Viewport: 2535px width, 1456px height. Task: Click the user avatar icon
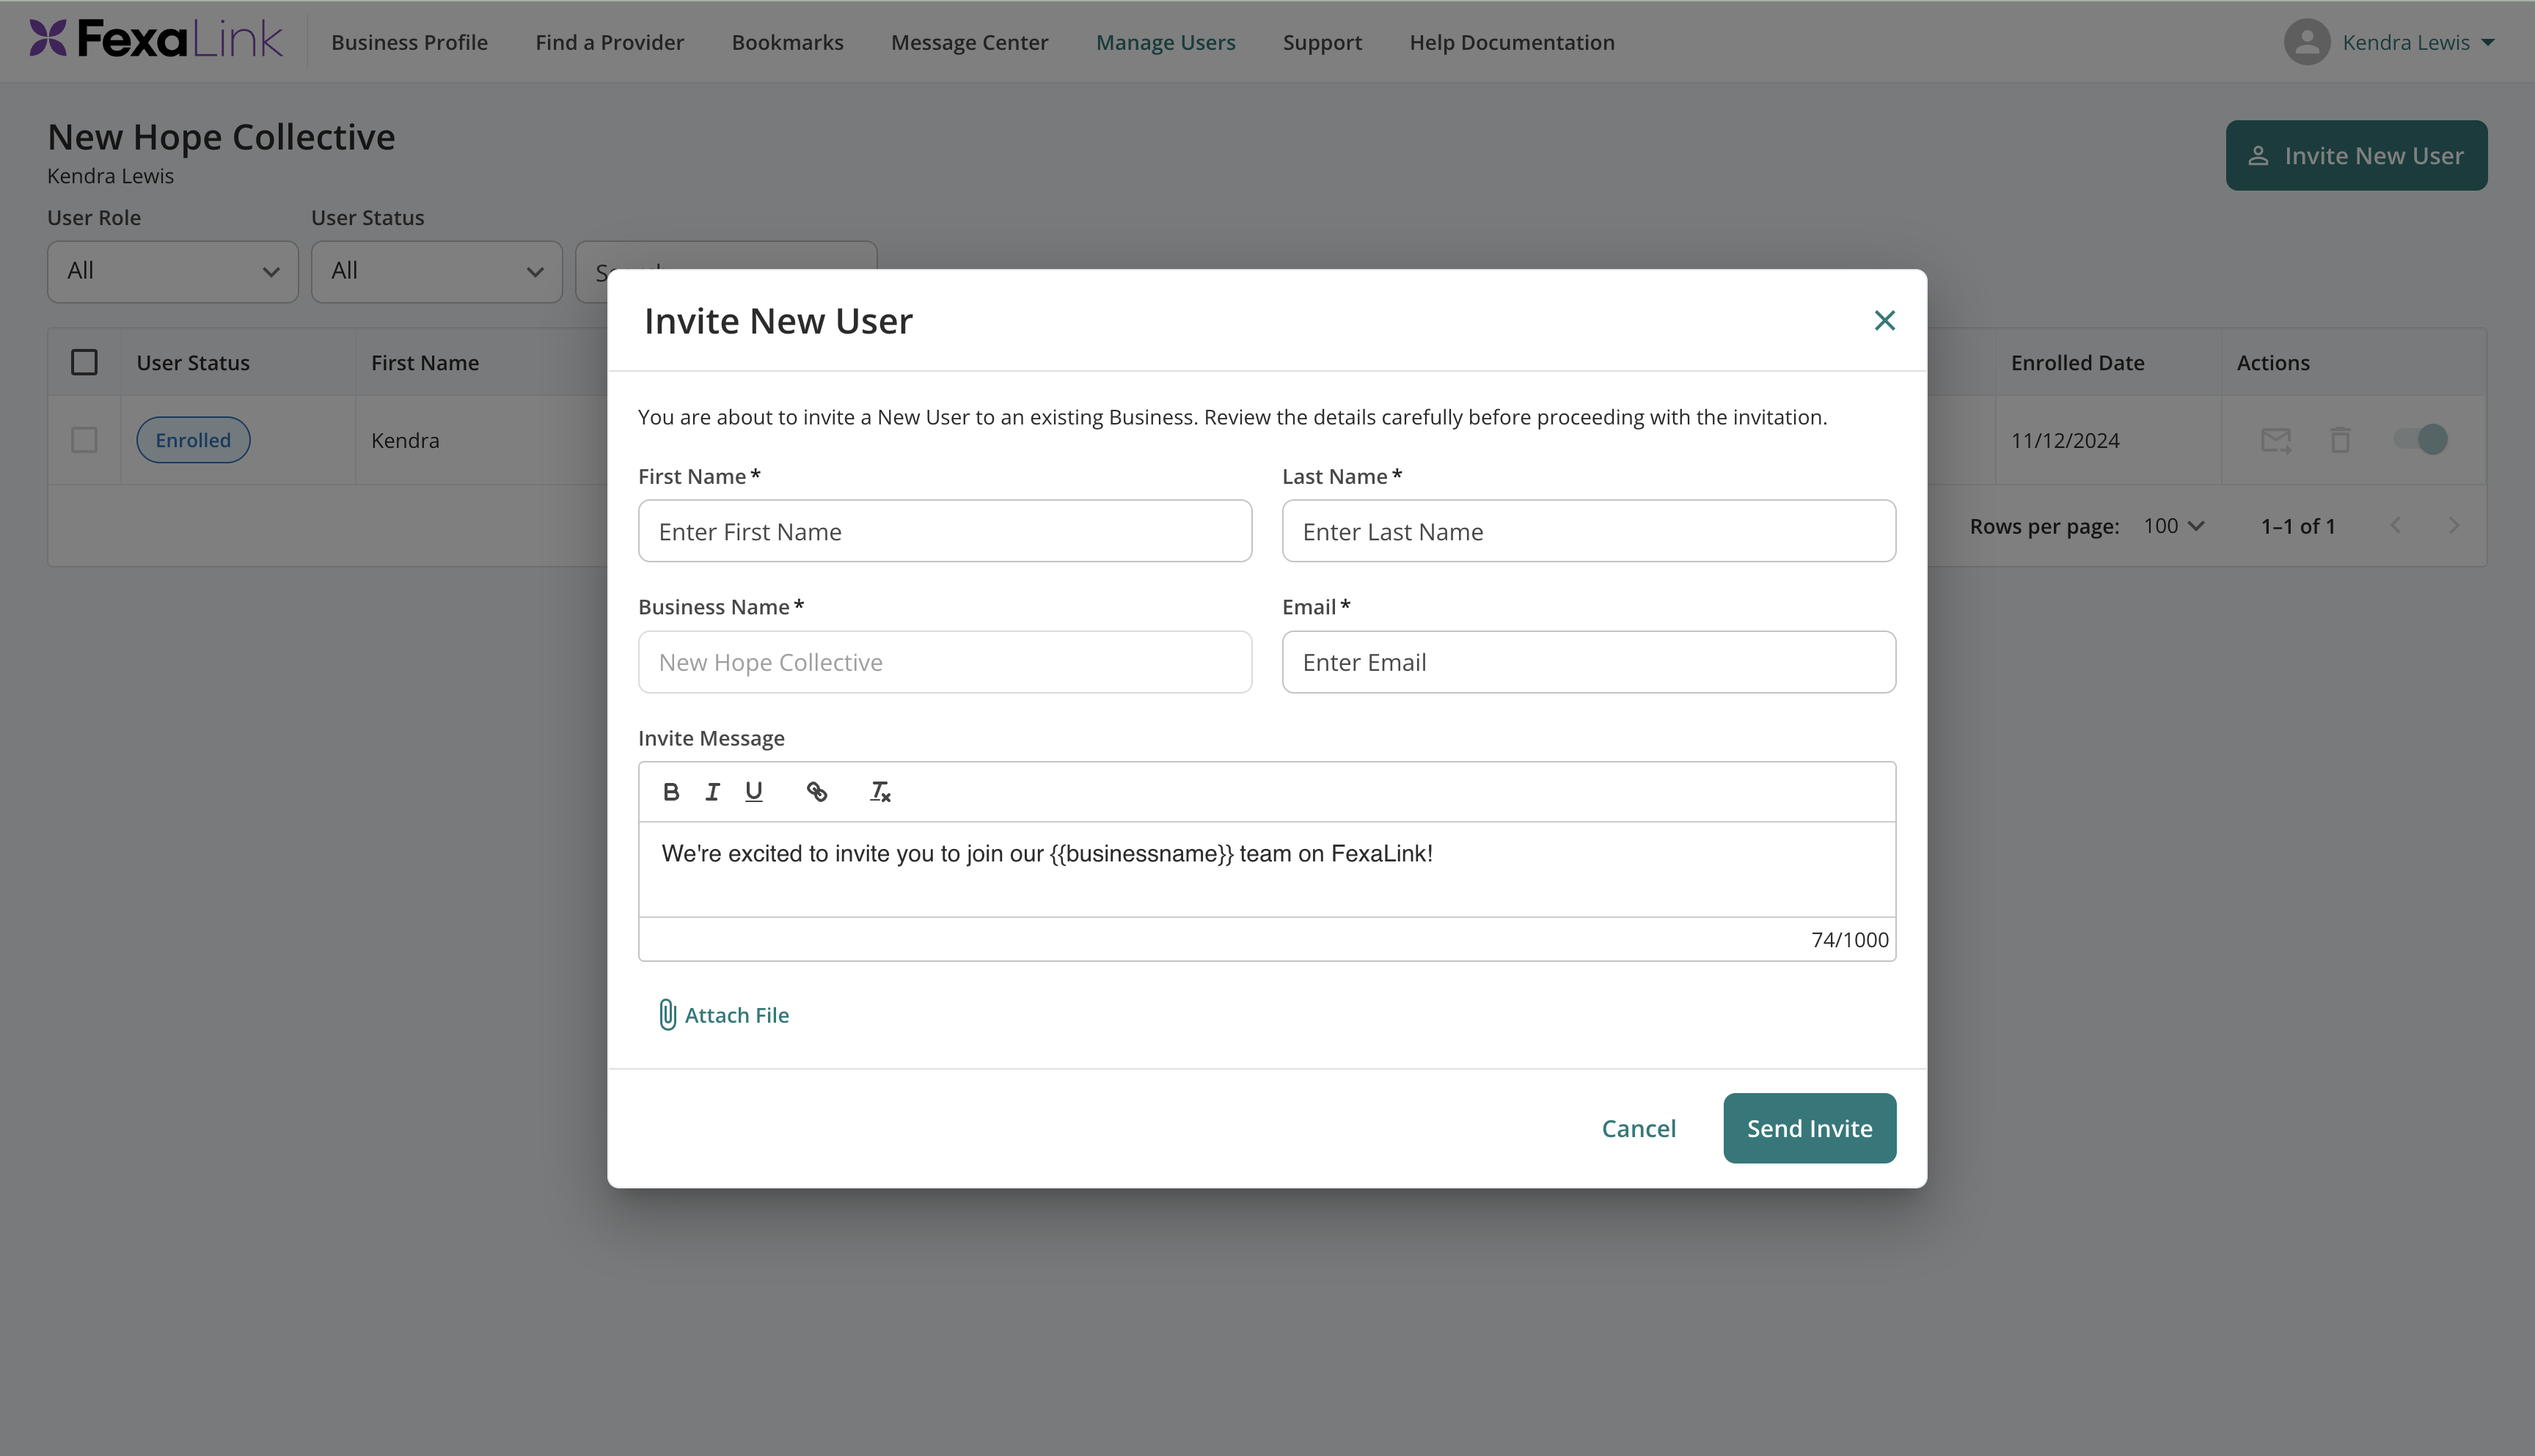[x=2307, y=42]
